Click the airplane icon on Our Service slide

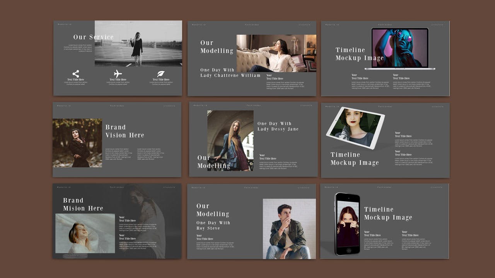tap(118, 74)
